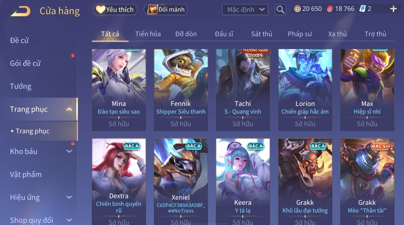
Task: Expand the Hiệu ứng sidebar section
Action: (x=69, y=197)
